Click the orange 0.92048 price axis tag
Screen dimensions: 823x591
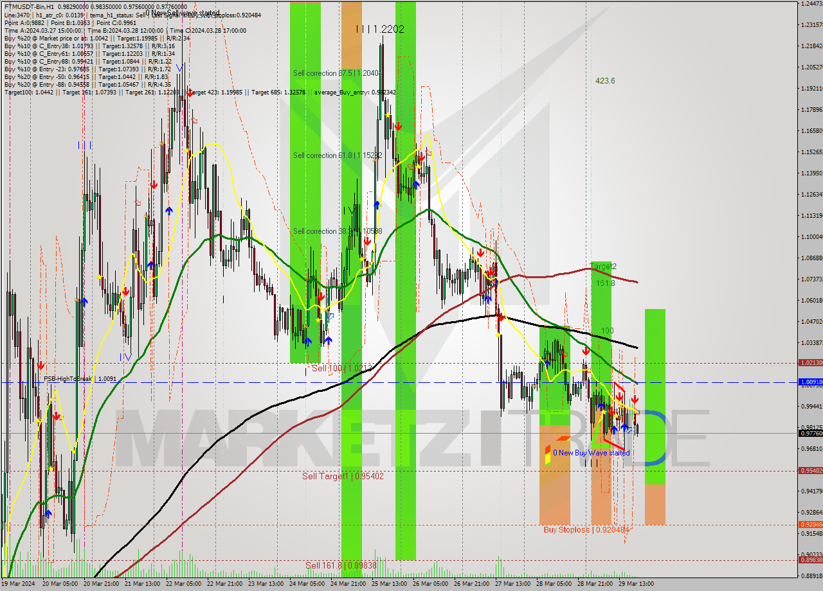(810, 525)
